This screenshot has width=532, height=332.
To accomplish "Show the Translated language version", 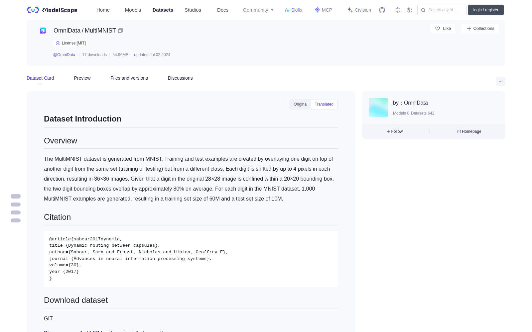I will tap(324, 104).
